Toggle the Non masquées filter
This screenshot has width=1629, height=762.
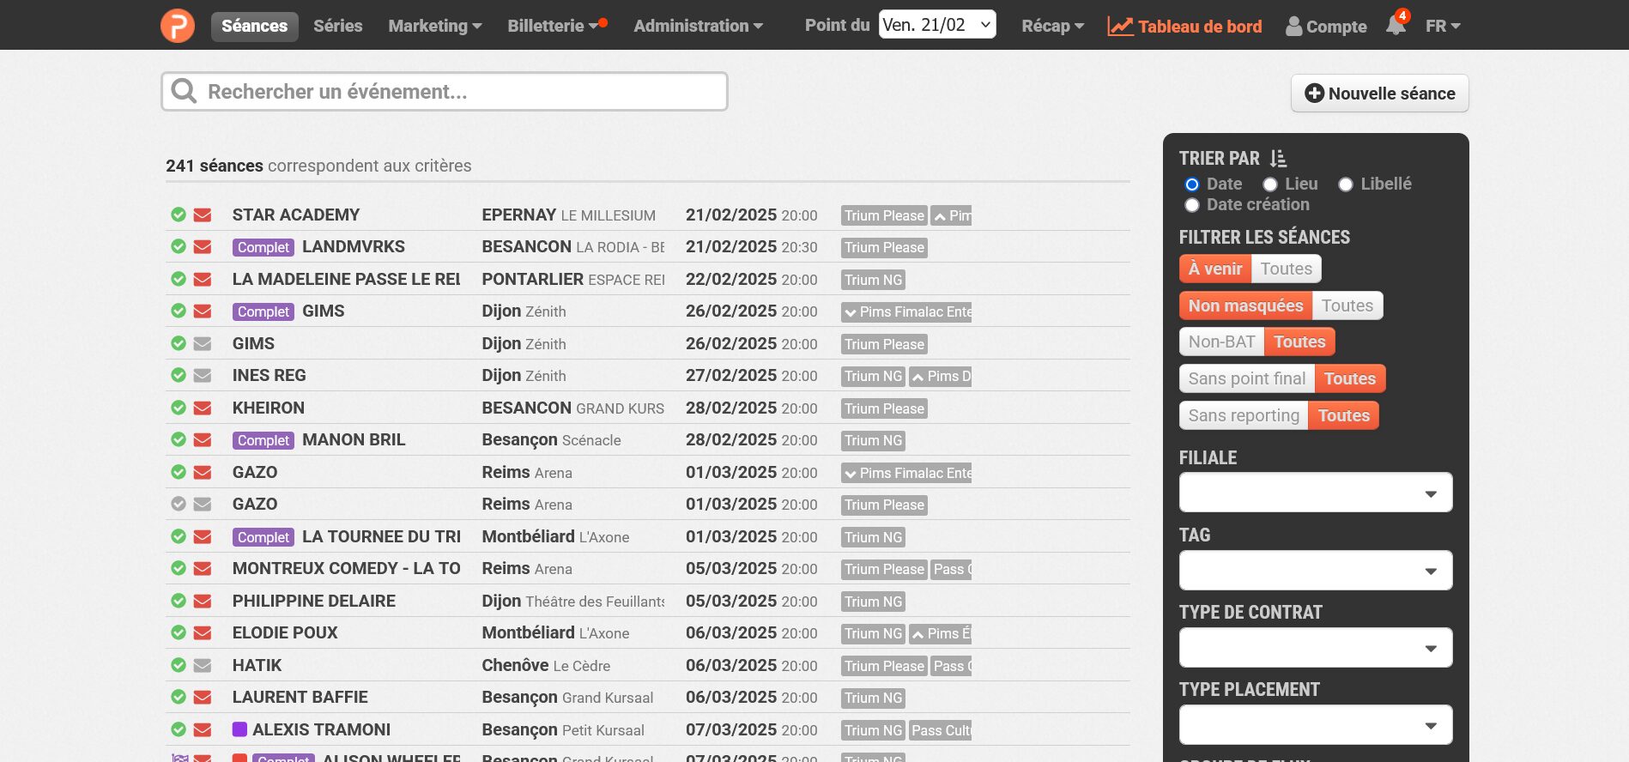[1246, 306]
